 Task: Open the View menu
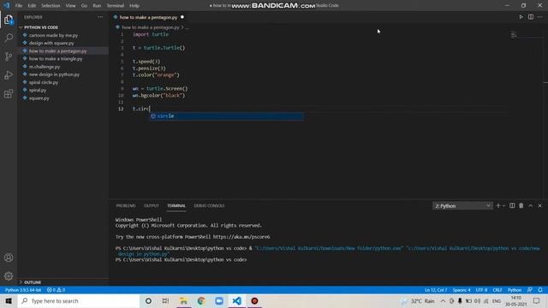(x=70, y=6)
